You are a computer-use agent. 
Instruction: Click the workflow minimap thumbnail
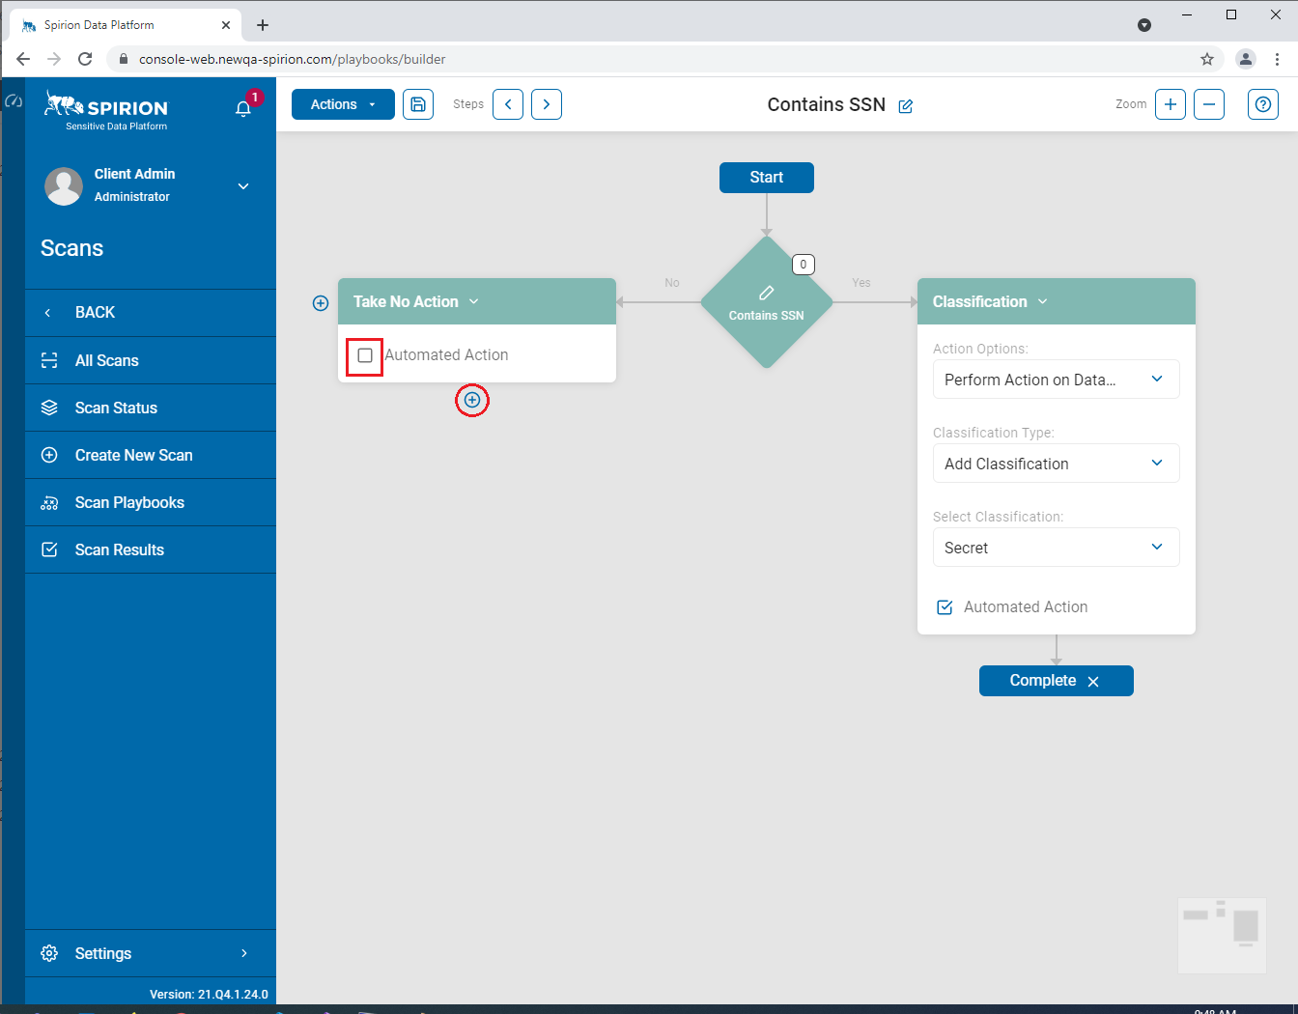tap(1222, 936)
